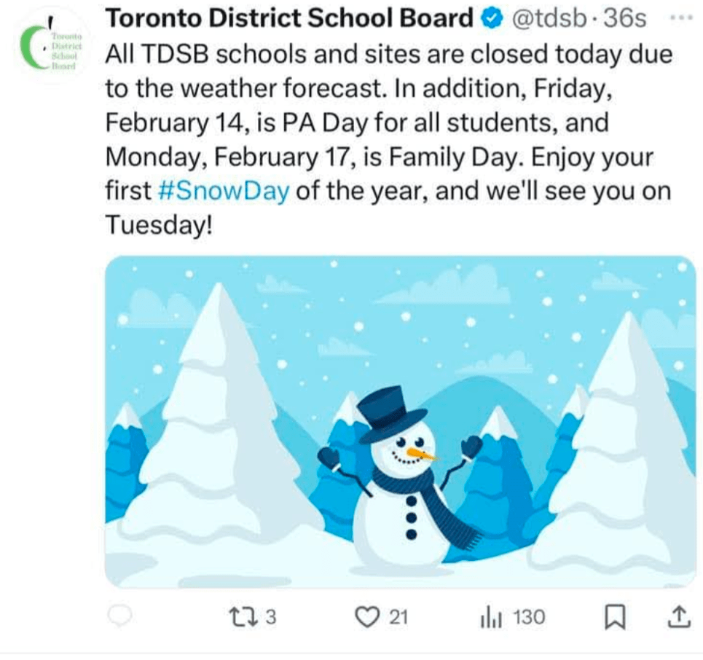The height and width of the screenshot is (660, 703).
Task: Open the views bar-chart analytics icon
Action: (489, 618)
